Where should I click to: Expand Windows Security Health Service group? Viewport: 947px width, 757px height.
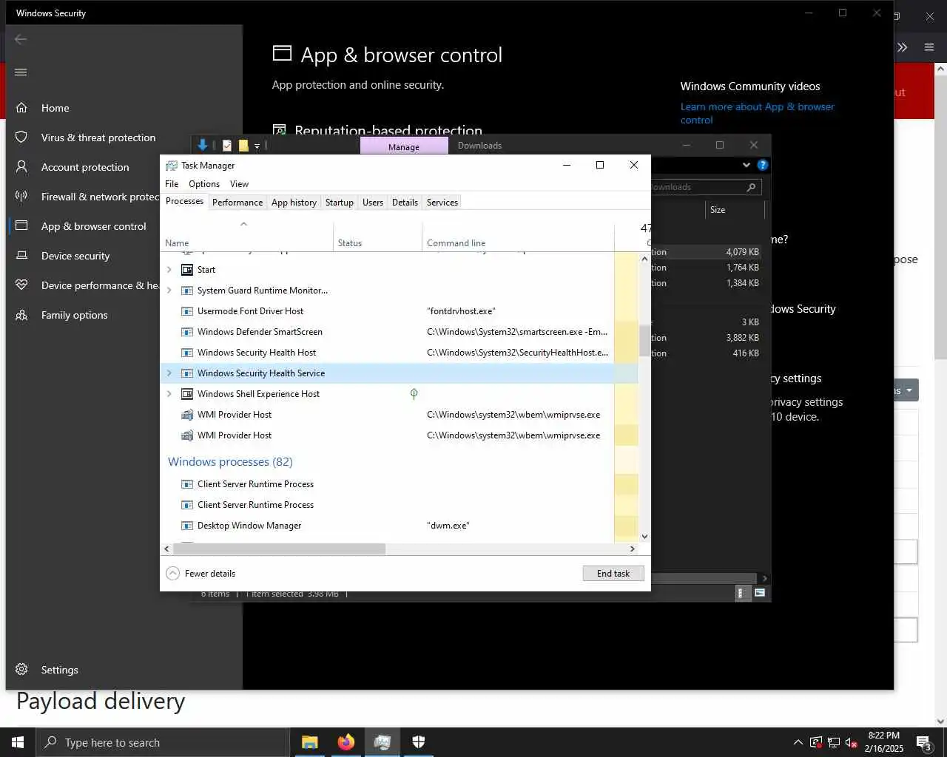pos(169,373)
